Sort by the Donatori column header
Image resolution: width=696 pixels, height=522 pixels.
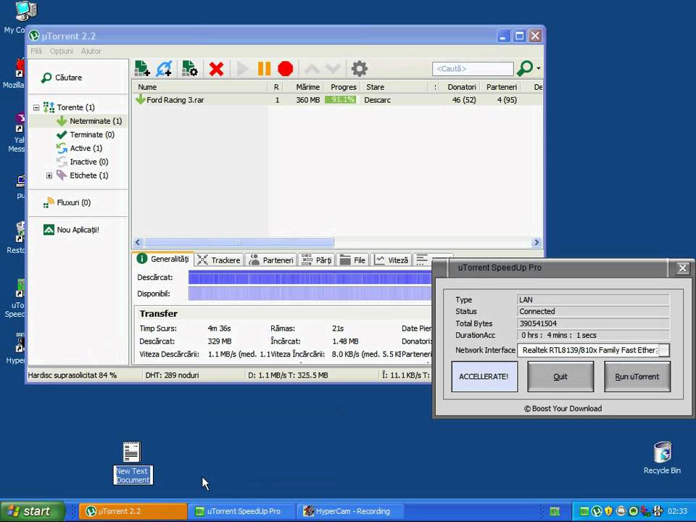pyautogui.click(x=460, y=87)
